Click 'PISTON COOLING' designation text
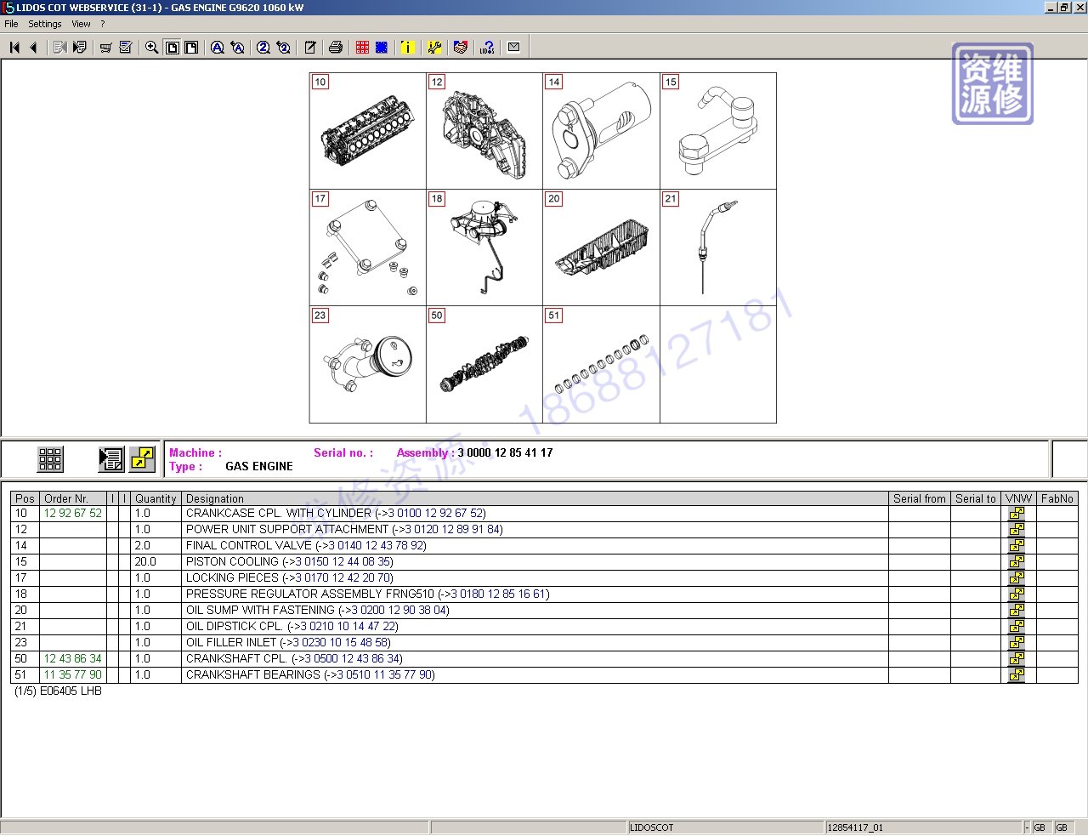This screenshot has height=836, width=1088. click(232, 562)
